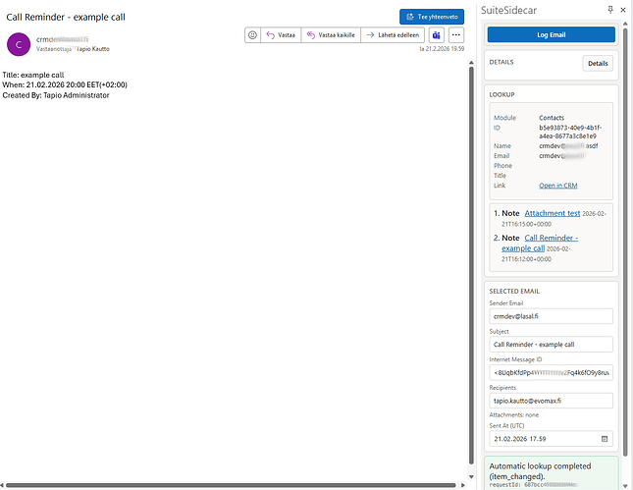Open the emoji reaction picker
The width and height of the screenshot is (633, 490).
coord(252,34)
